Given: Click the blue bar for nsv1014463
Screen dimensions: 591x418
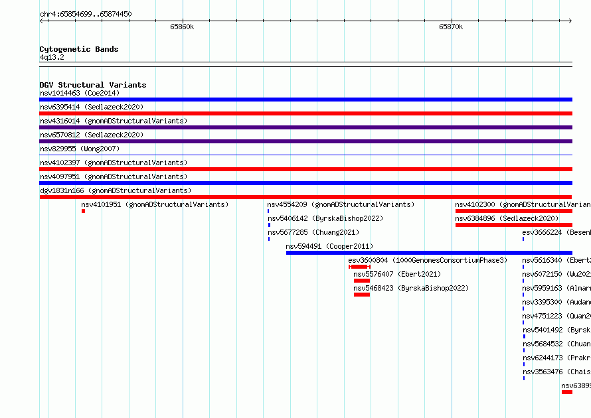Looking at the screenshot, I should [305, 100].
